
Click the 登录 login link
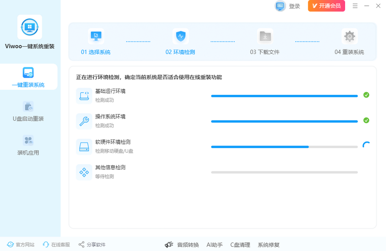[294, 6]
